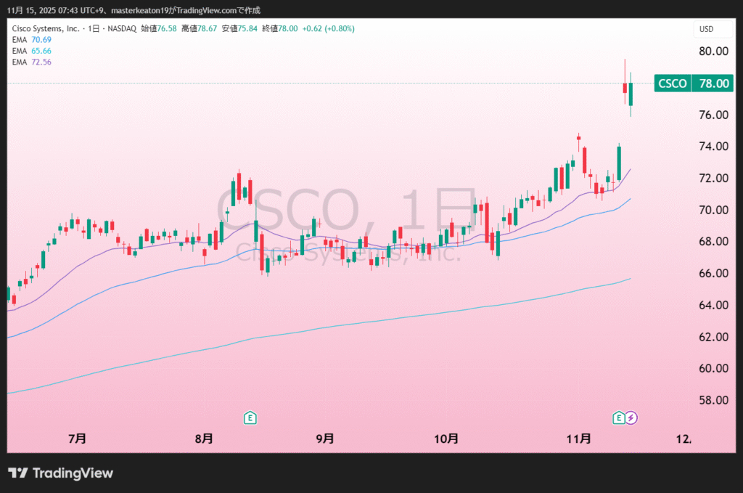
Task: Click the Cisco Systems, Inc. symbol title
Action: [x=46, y=28]
